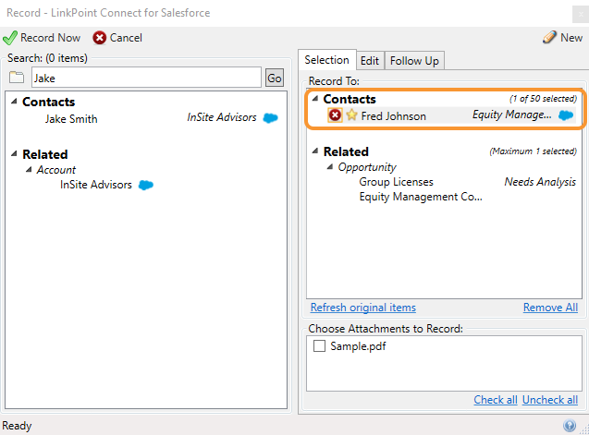Viewport: 589px width, 435px height.
Task: Click the Go search button
Action: click(x=275, y=78)
